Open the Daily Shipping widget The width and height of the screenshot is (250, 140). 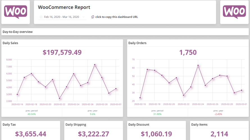point(94,130)
